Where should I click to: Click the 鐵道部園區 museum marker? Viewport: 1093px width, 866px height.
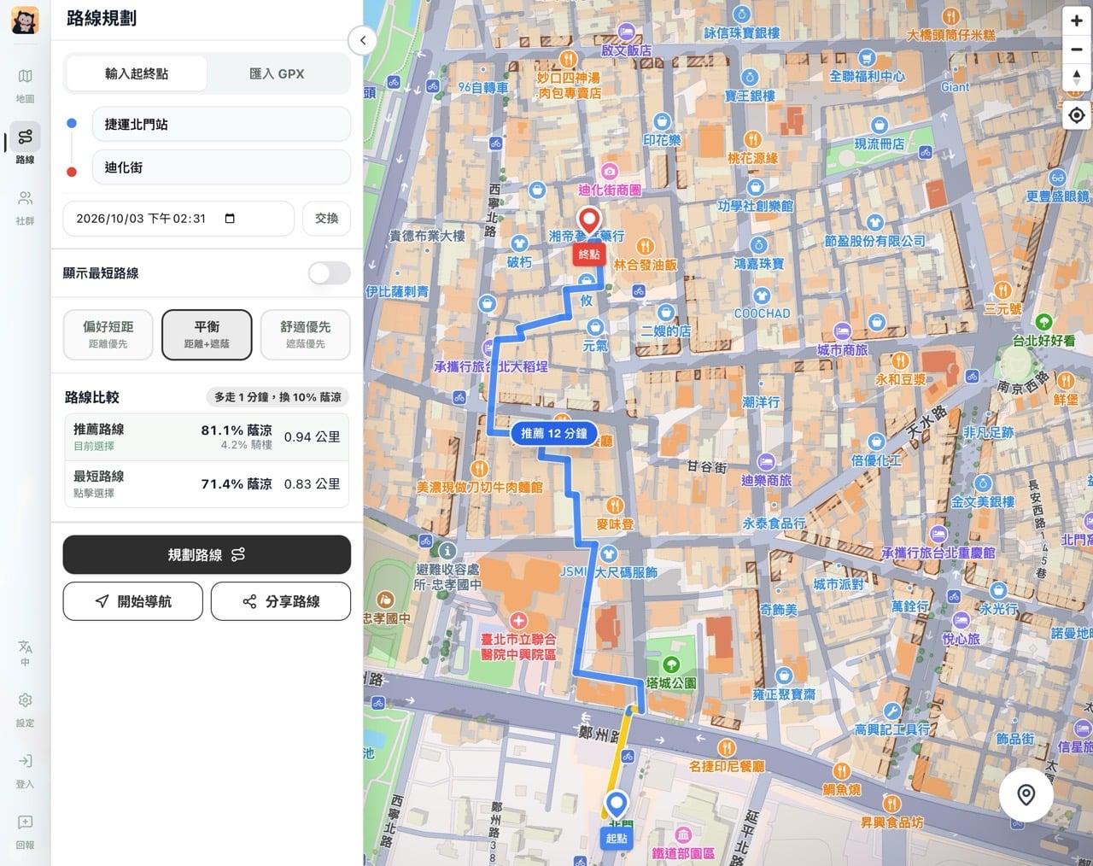coord(683,835)
